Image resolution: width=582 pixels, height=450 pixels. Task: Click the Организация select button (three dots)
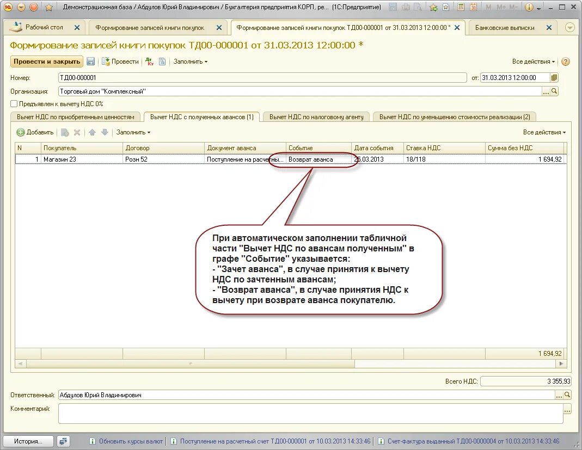pos(546,91)
